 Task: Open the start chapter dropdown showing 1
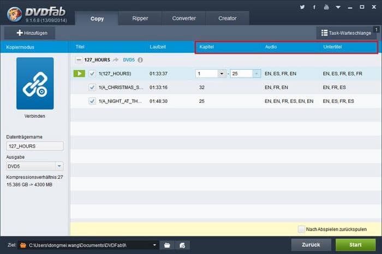222,74
